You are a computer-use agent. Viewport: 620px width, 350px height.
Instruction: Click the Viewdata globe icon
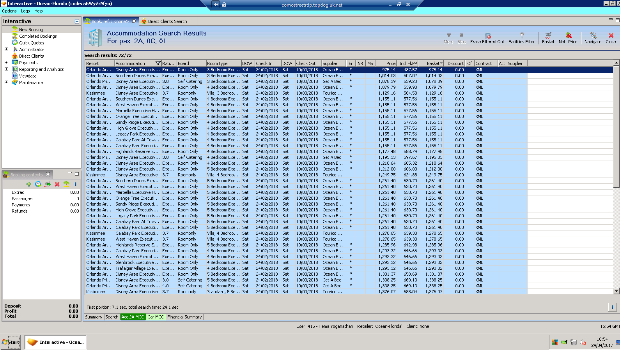[x=15, y=76]
